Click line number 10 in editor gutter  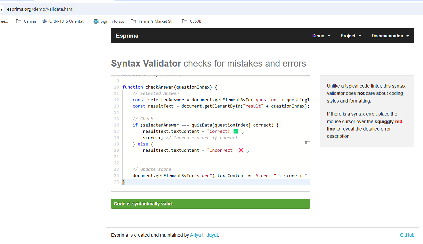tap(116, 87)
